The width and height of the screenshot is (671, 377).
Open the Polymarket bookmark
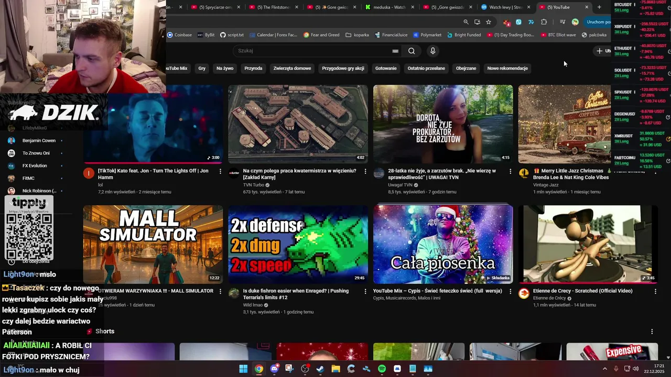click(427, 35)
